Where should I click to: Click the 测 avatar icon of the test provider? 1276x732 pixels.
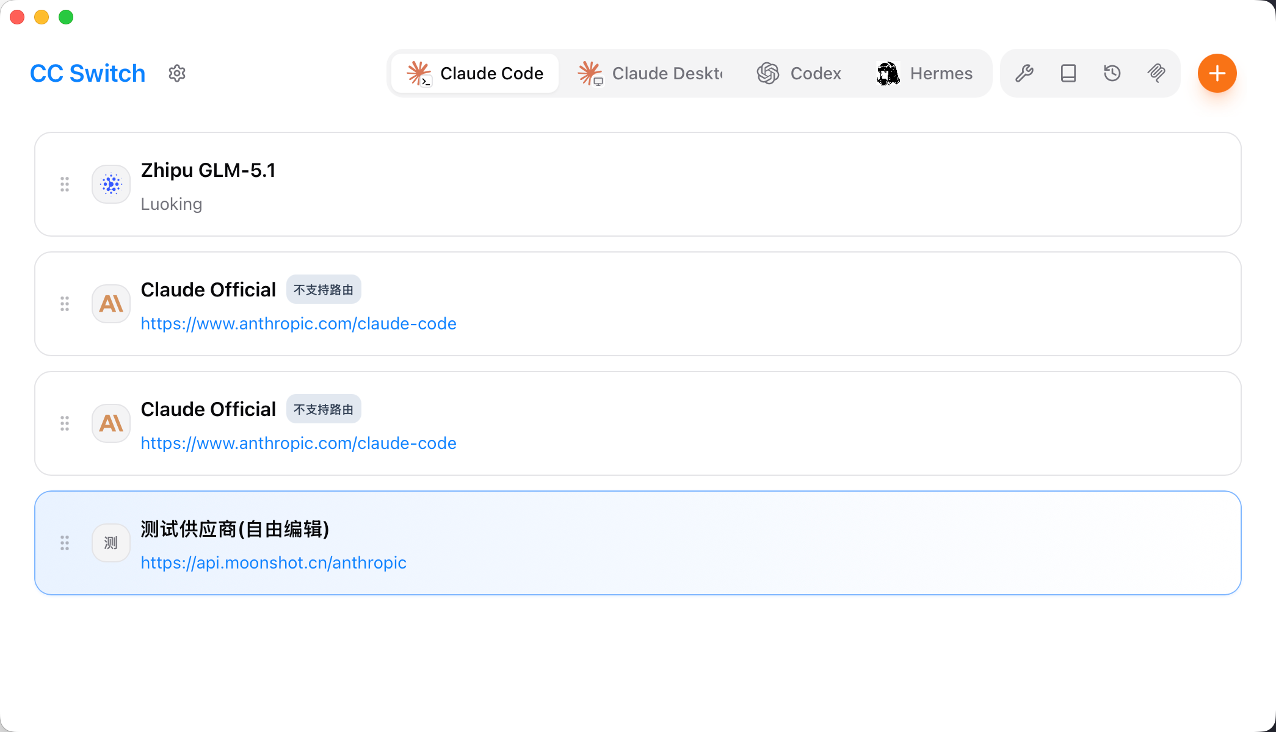tap(111, 543)
